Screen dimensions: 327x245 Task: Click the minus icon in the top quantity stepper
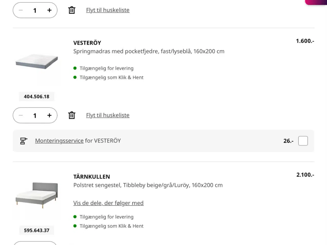21,10
